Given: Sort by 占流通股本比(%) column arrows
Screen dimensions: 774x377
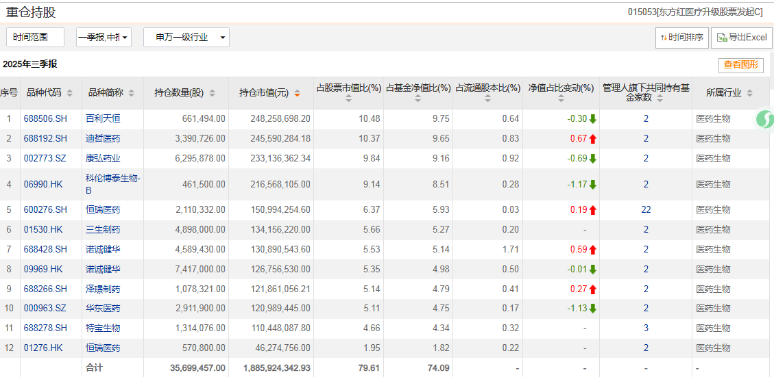Looking at the screenshot, I should pyautogui.click(x=487, y=99).
